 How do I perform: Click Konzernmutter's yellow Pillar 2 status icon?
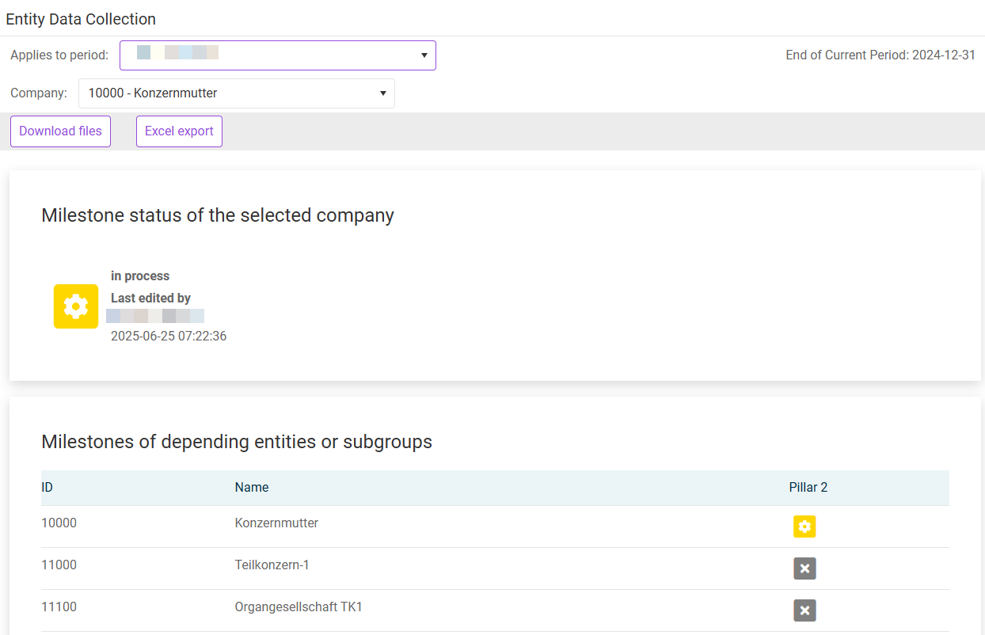[x=804, y=527]
